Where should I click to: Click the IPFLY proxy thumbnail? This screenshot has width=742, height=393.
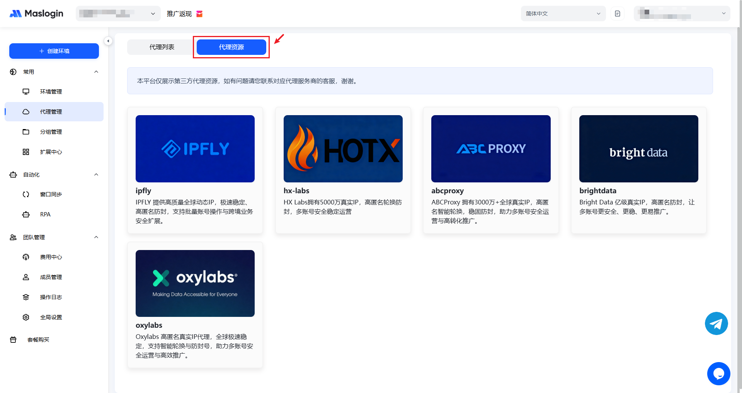click(x=195, y=149)
